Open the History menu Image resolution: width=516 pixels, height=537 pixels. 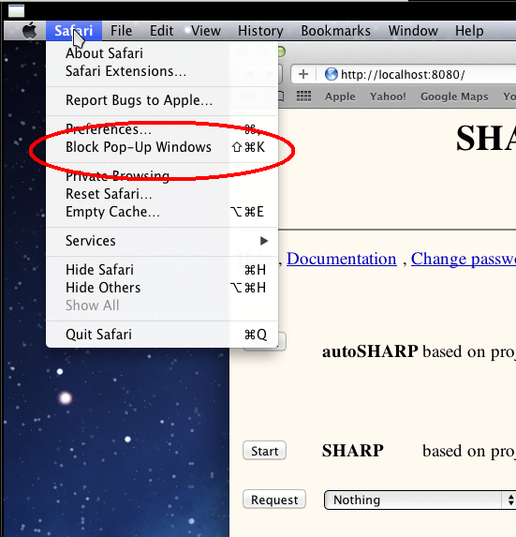click(x=260, y=31)
